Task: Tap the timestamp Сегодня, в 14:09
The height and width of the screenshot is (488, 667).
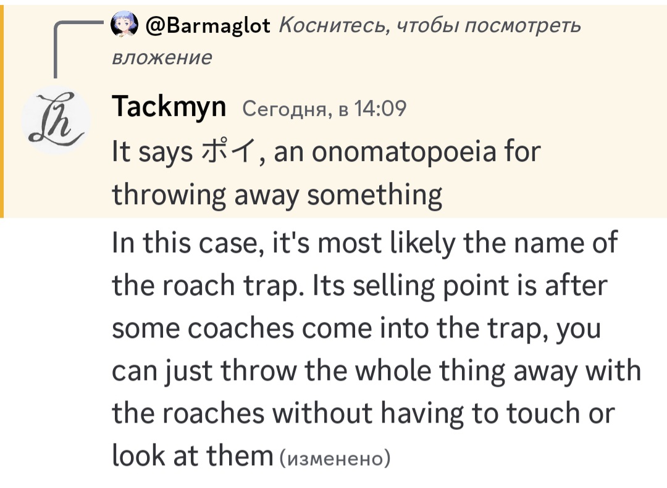Action: coord(324,109)
